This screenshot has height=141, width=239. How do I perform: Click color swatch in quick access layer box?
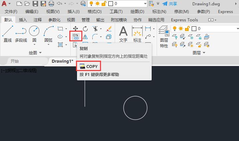point(111,4)
